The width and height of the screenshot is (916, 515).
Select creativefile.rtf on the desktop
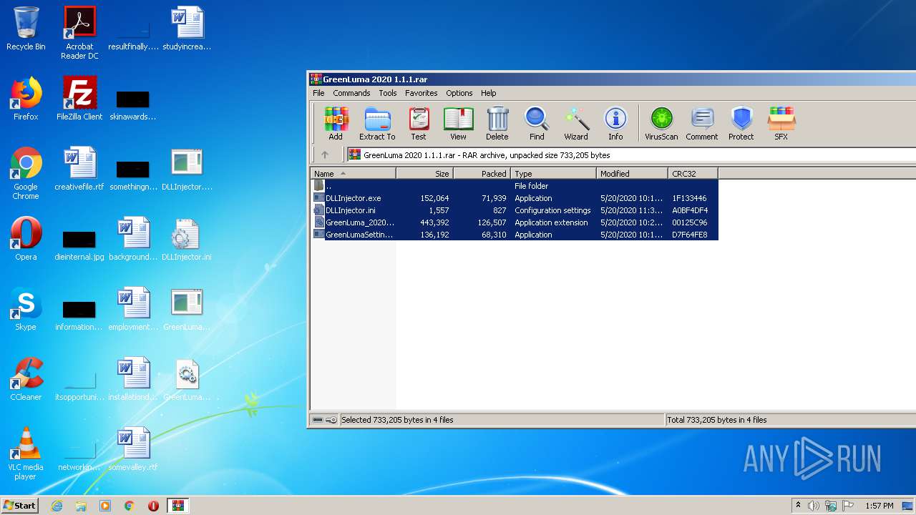79,169
